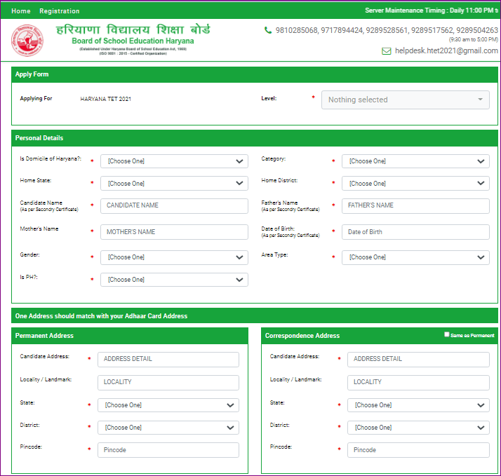Open the Home District dropdown
501x476 pixels.
tap(415, 184)
